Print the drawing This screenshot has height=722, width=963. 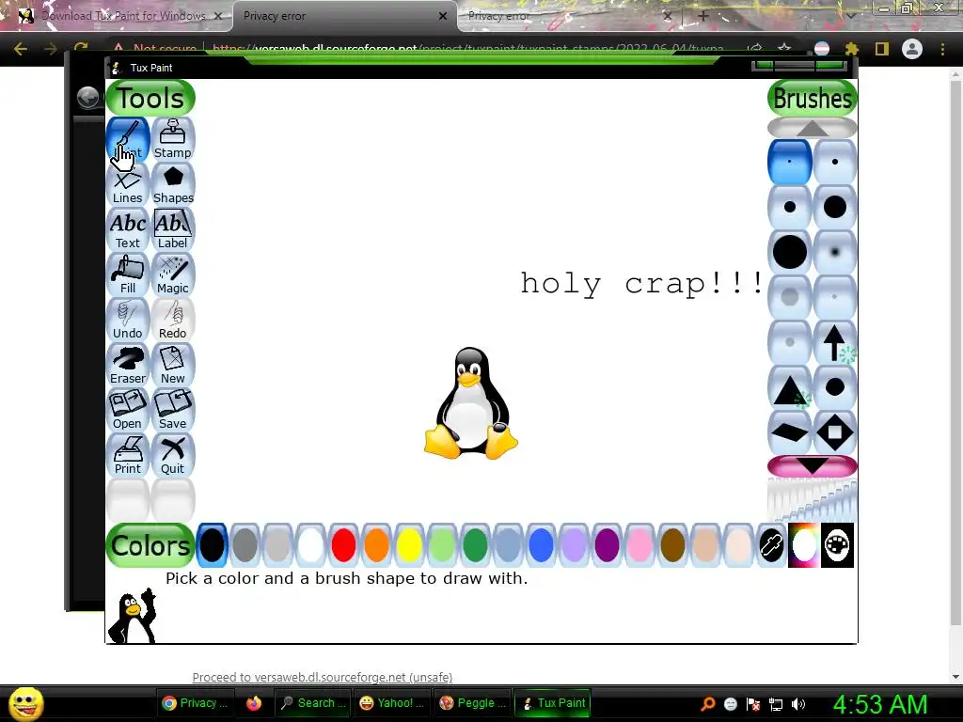pyautogui.click(x=128, y=455)
